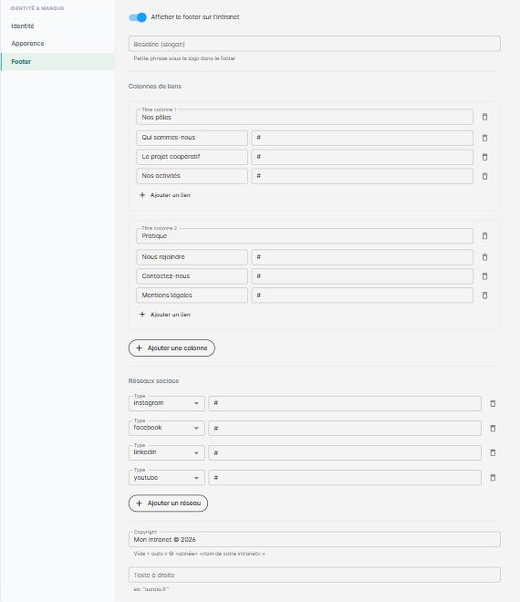Edit the URL field for Qui sommes-nous
520x602 pixels.
(362, 138)
